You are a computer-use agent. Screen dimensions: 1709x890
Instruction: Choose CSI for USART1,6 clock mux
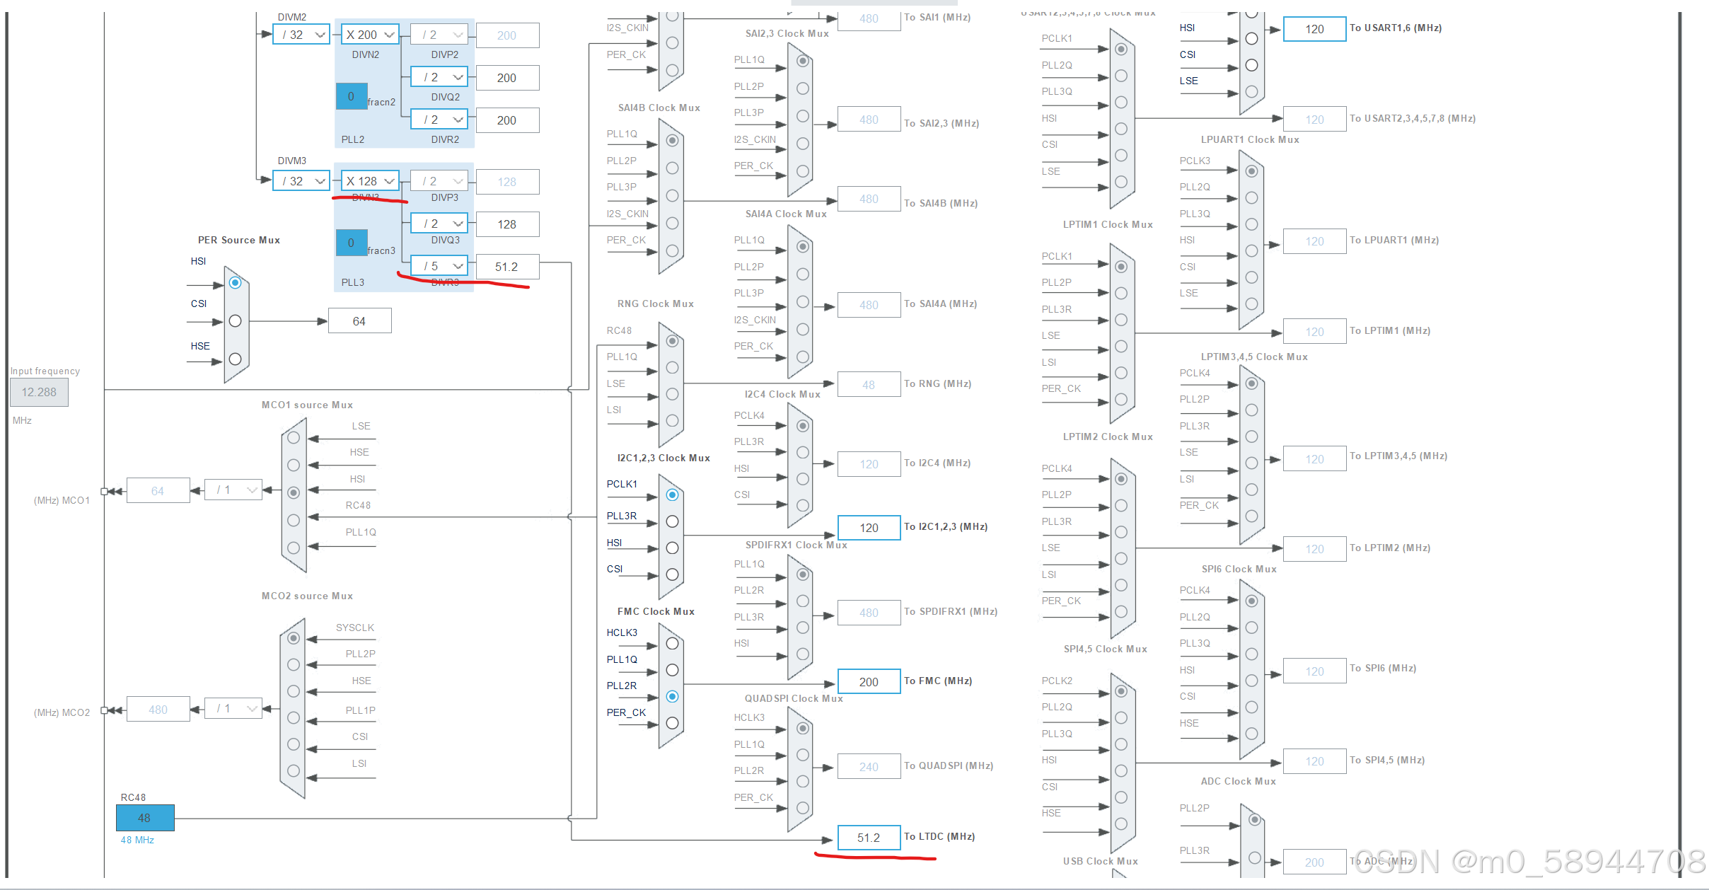pos(1251,65)
